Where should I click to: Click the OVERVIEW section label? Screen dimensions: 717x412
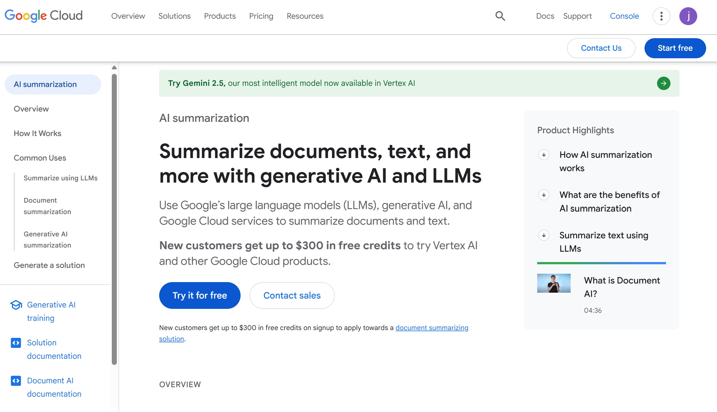180,384
